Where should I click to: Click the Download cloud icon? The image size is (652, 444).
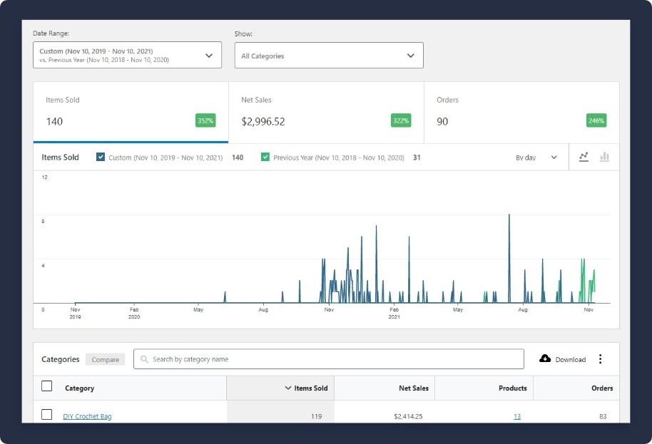point(545,358)
